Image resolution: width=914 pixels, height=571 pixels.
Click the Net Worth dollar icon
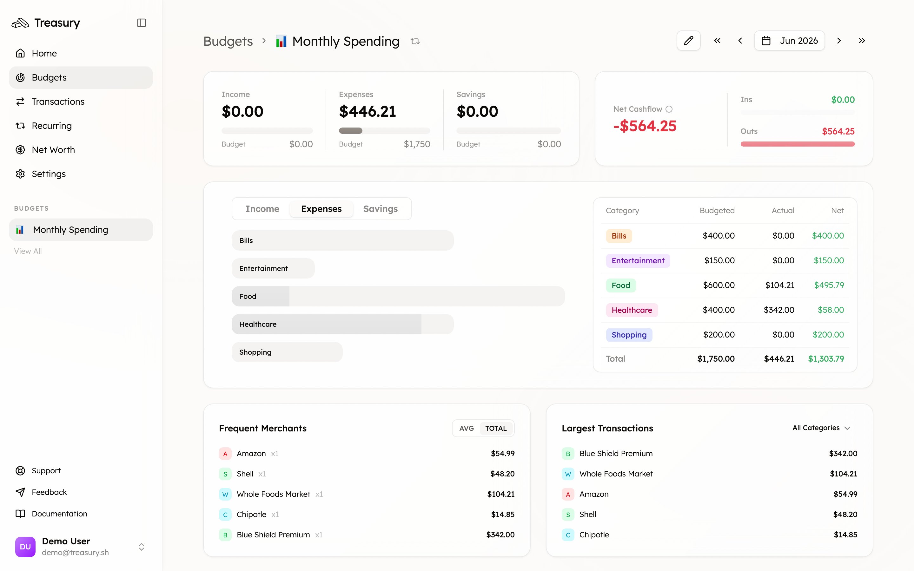pyautogui.click(x=20, y=150)
